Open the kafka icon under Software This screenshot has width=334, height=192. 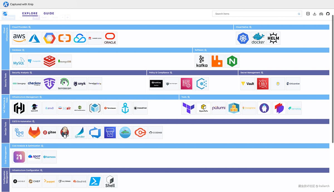[x=202, y=61]
